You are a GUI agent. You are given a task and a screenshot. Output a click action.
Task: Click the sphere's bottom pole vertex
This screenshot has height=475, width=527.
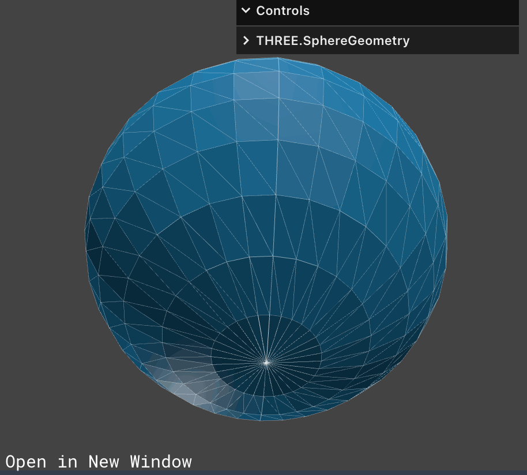click(x=266, y=363)
